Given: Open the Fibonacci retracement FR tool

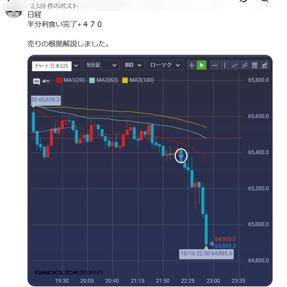Looking at the screenshot, I should click(x=255, y=65).
